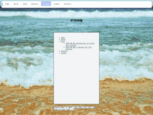Viewport: 153px width, 115px height.
Task: Open the profile nav item
Action: (x=67, y=4)
